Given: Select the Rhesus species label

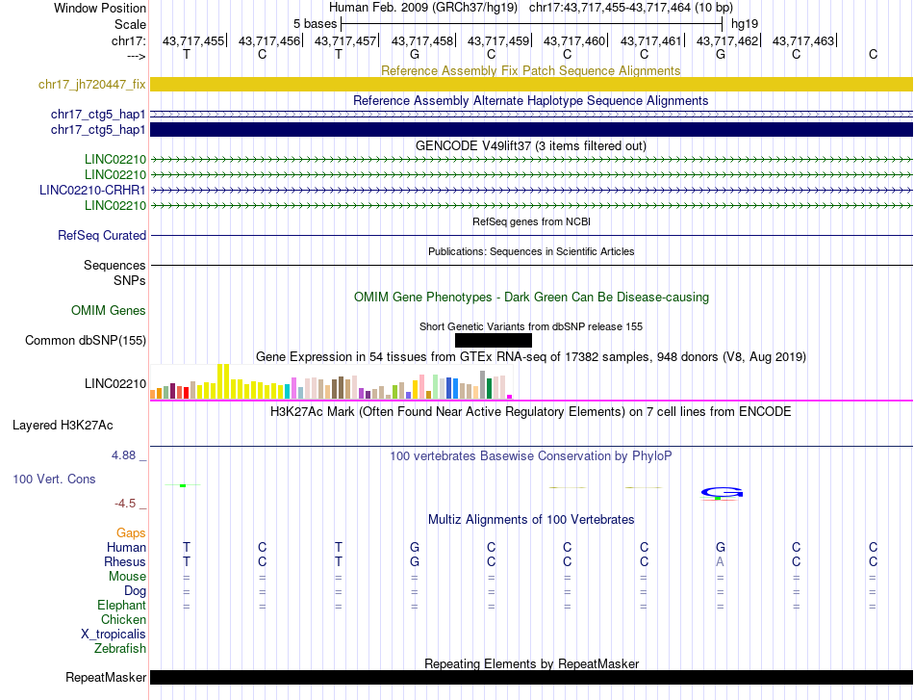Looking at the screenshot, I should point(125,561).
